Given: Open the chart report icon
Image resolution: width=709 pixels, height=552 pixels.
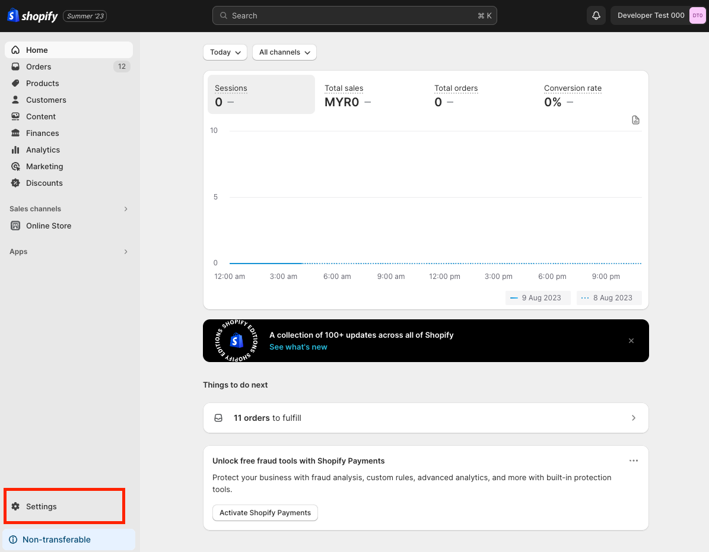Looking at the screenshot, I should click(635, 120).
